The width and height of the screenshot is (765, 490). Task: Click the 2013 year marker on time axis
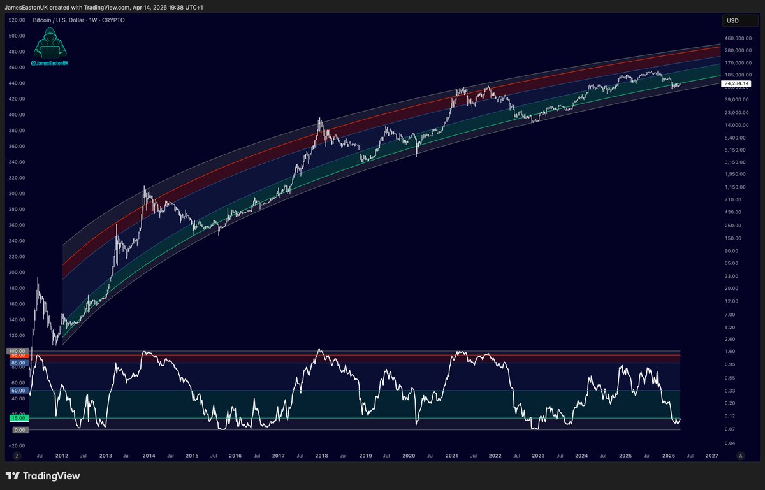click(x=105, y=456)
